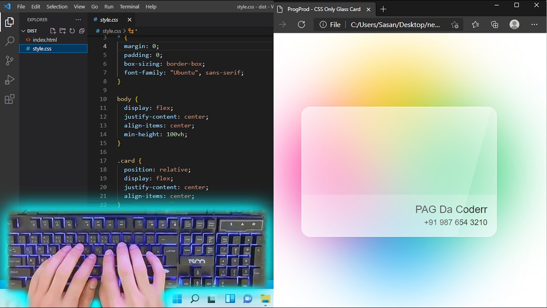Viewport: 547px width, 308px height.
Task: Open the Terminal menu
Action: 129,6
